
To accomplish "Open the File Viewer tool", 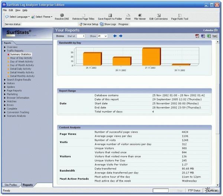I will pos(140,15).
